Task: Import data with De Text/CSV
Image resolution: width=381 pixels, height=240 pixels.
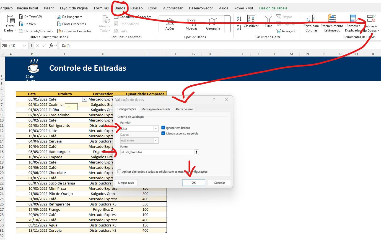Action: pyautogui.click(x=30, y=17)
